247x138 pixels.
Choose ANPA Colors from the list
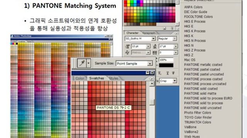(x=193, y=7)
